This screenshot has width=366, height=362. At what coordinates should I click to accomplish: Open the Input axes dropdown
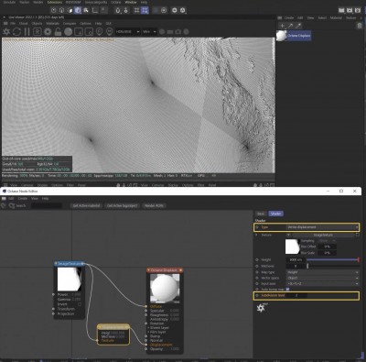322,284
